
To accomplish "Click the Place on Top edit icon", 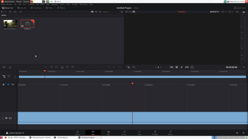I will coord(67,67).
